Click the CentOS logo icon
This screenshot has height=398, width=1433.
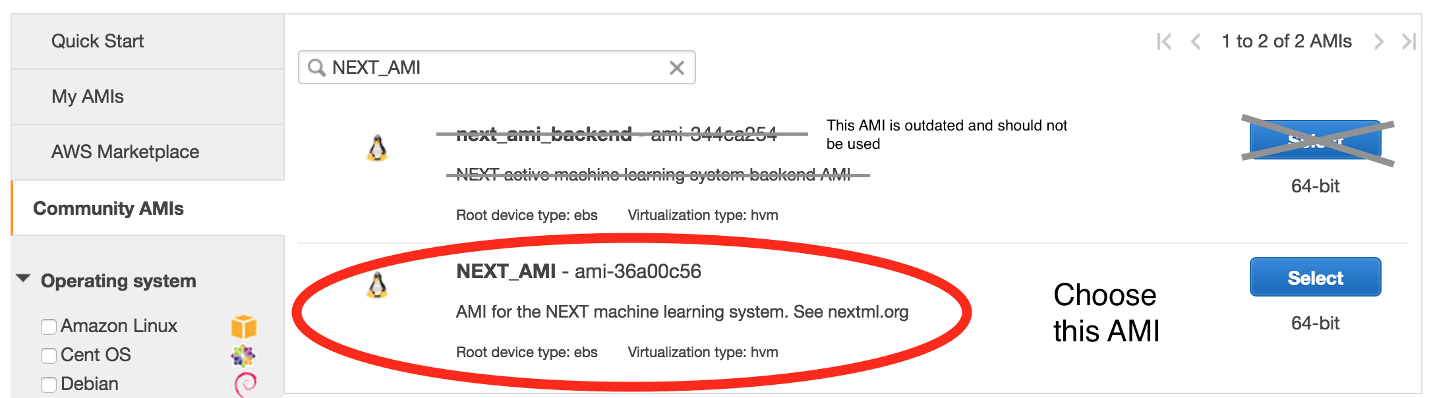tap(243, 356)
